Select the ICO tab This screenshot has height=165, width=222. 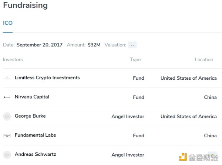[8, 23]
